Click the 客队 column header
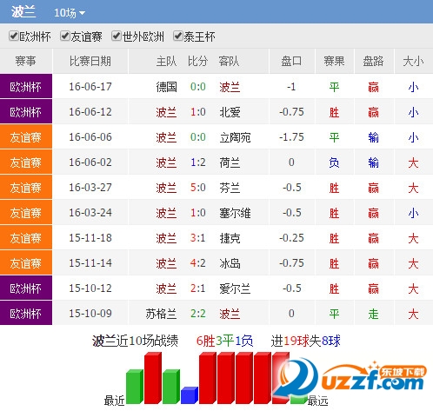433x411 pixels. click(x=229, y=61)
